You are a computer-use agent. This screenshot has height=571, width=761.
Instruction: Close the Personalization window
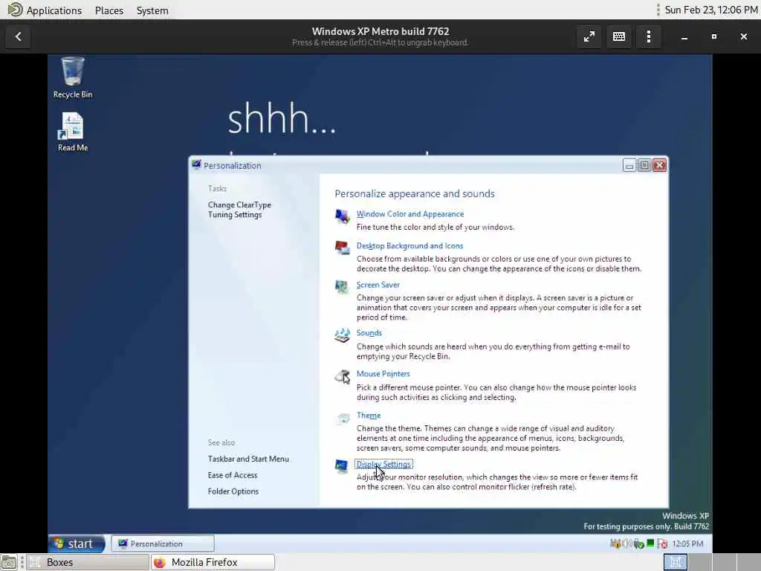tap(660, 166)
